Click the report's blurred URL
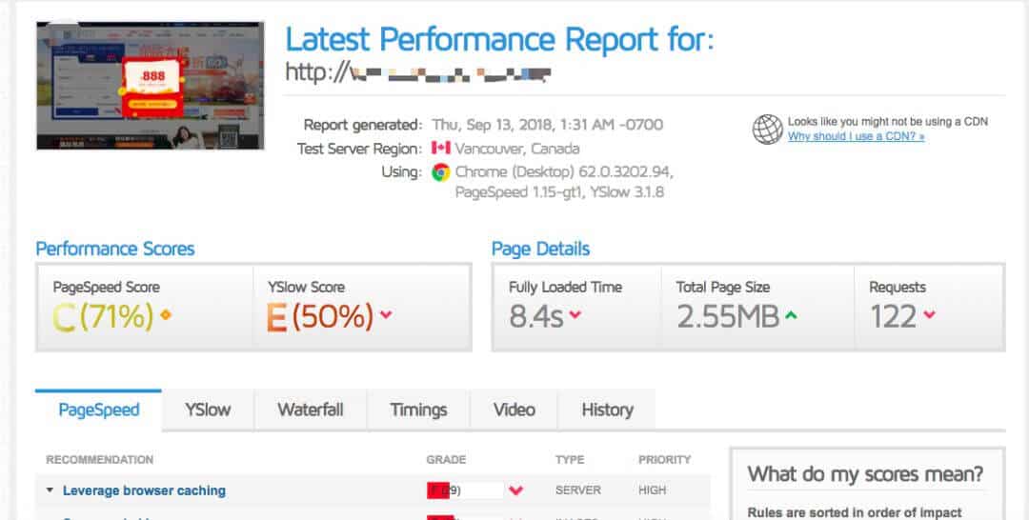The width and height of the screenshot is (1029, 520). [417, 72]
